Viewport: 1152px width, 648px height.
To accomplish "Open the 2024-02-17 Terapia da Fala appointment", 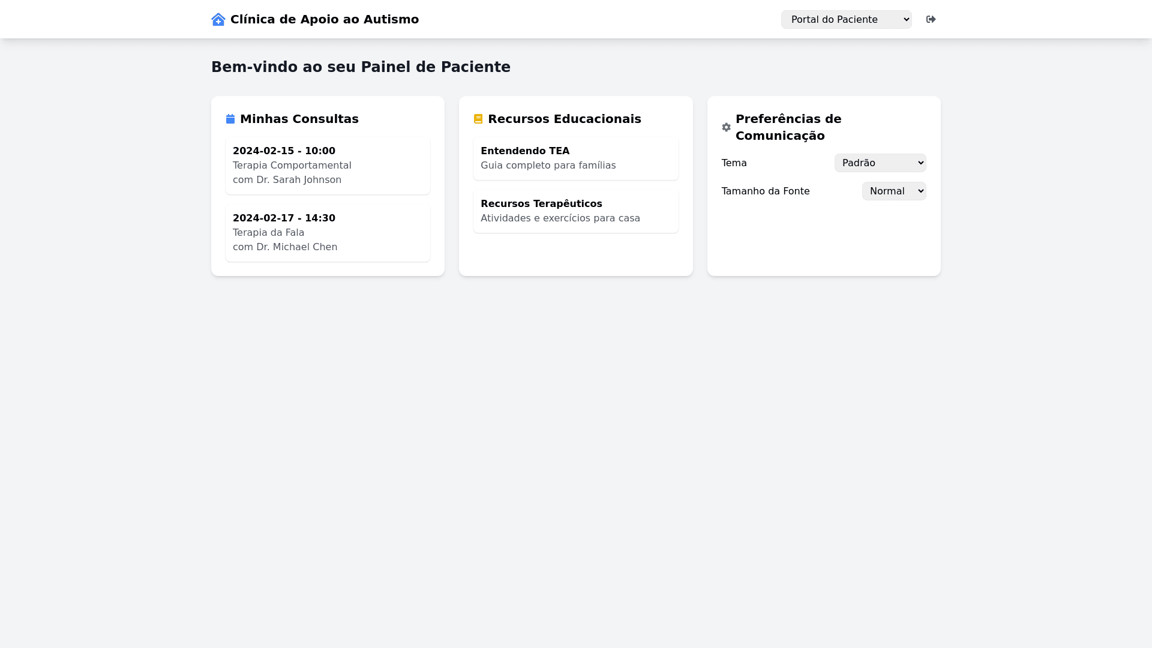I will coord(328,232).
